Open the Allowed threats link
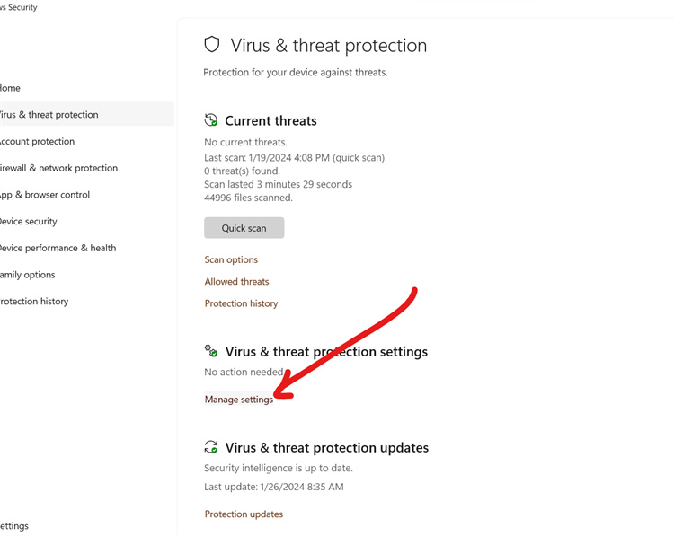Screen dimensions: 674x536 [x=236, y=282]
